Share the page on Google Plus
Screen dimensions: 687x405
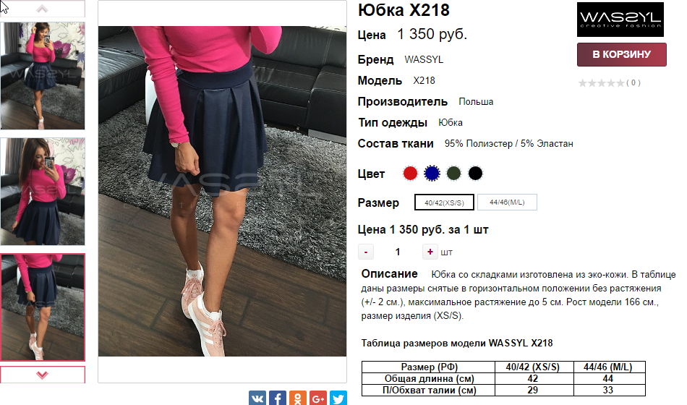click(x=317, y=398)
